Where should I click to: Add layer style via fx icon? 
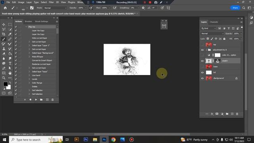(212, 114)
